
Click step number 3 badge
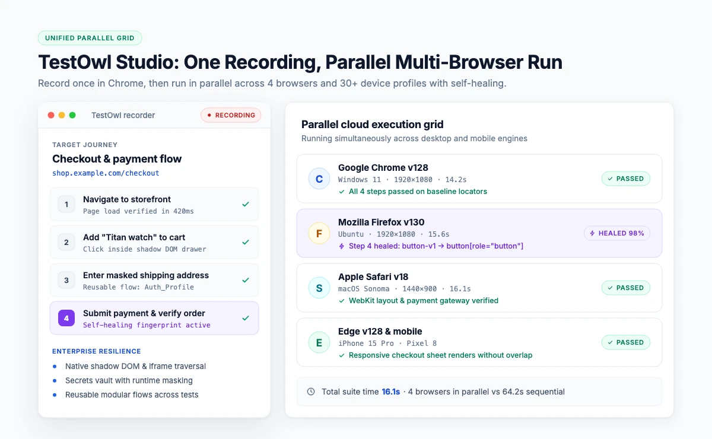tap(66, 280)
